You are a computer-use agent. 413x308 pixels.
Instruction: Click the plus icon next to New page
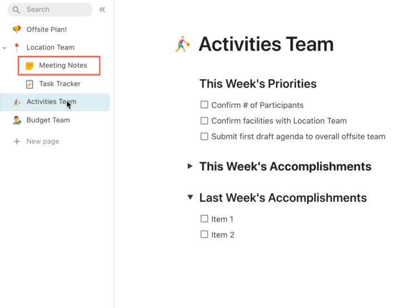[17, 142]
